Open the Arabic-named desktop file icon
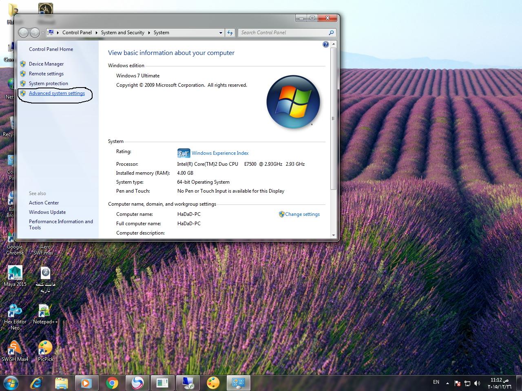This screenshot has height=391, width=522. (x=45, y=280)
